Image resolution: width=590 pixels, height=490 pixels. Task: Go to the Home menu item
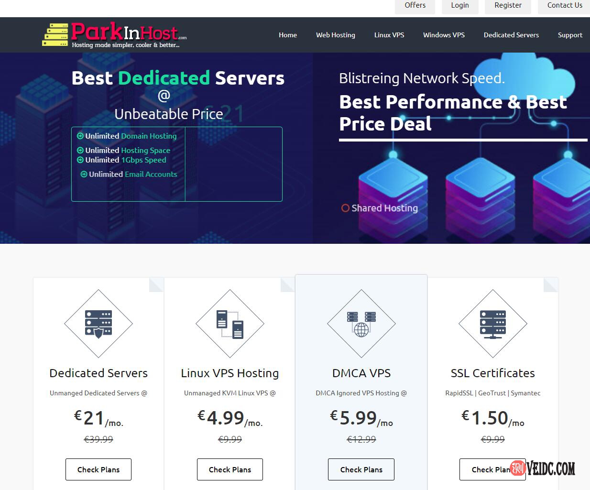click(x=287, y=35)
